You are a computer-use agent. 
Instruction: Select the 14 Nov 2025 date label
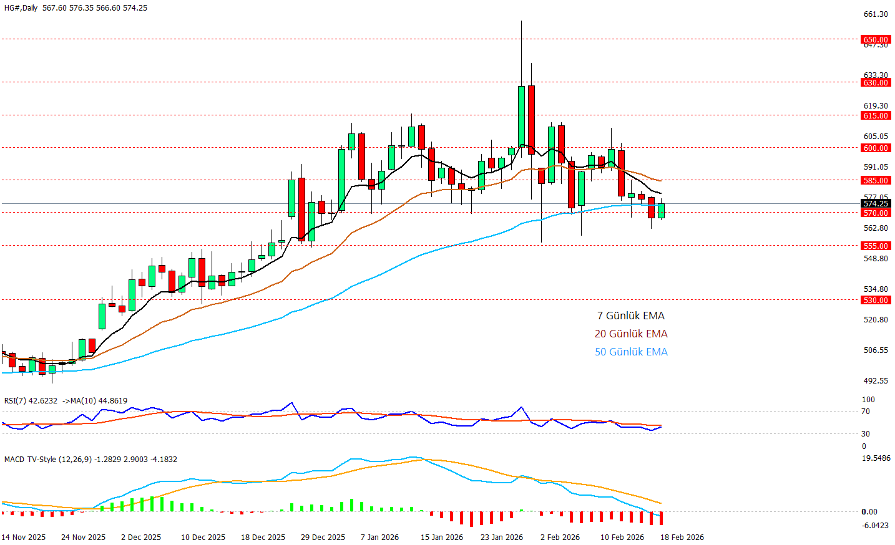point(24,537)
